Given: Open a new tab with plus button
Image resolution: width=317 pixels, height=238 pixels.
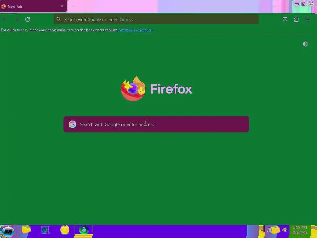Looking at the screenshot, I should (73, 7).
